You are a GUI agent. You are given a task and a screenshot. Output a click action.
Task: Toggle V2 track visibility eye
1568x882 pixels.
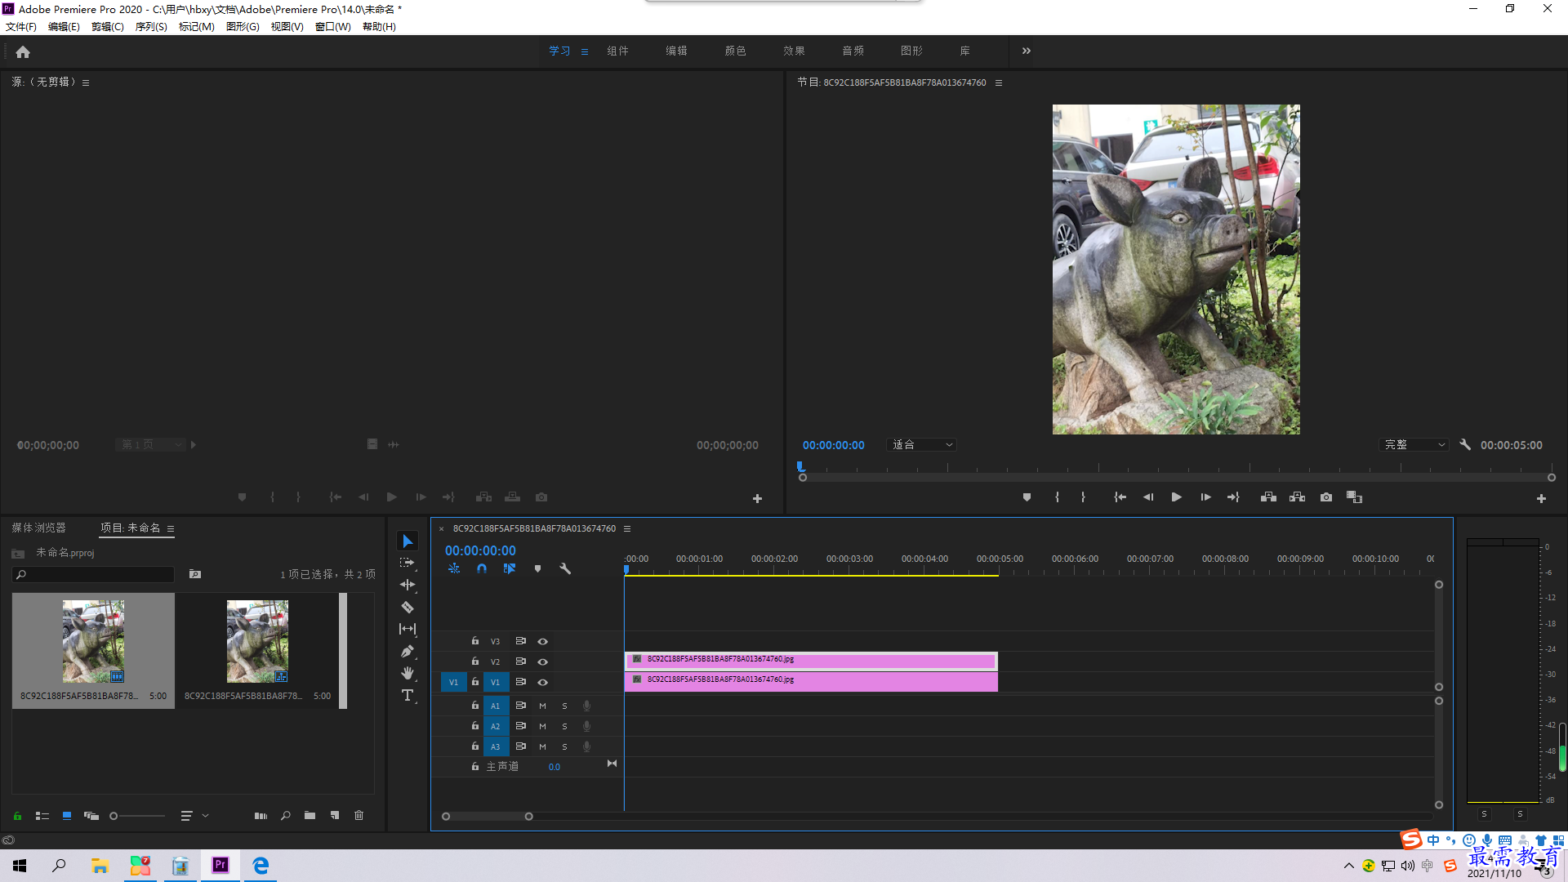(542, 661)
